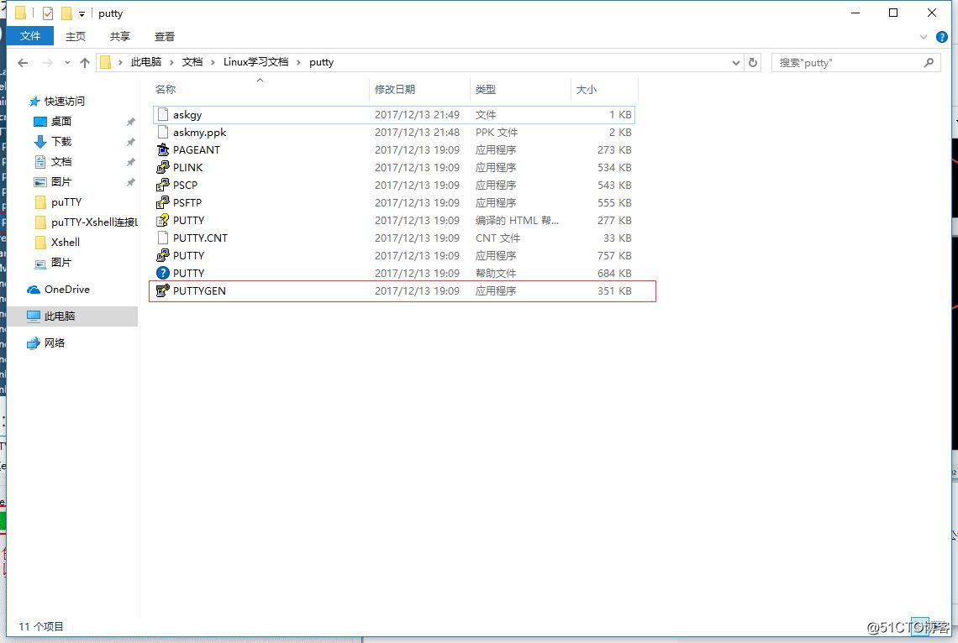The image size is (958, 643).
Task: Open OneDrive in the navigation pane
Action: [x=59, y=290]
